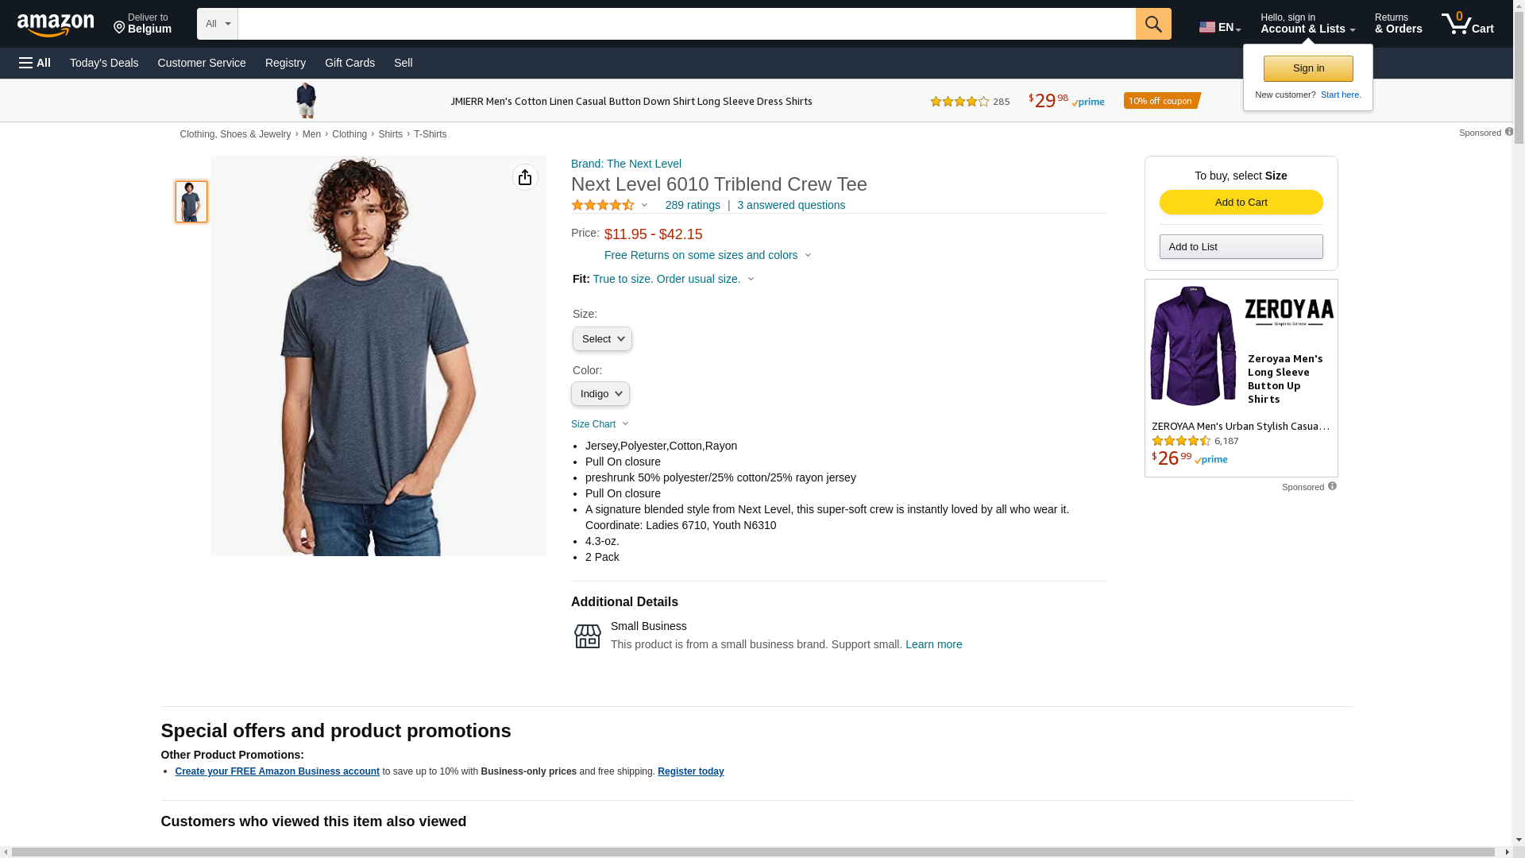Open the All hamburger menu
This screenshot has width=1525, height=858.
(35, 63)
